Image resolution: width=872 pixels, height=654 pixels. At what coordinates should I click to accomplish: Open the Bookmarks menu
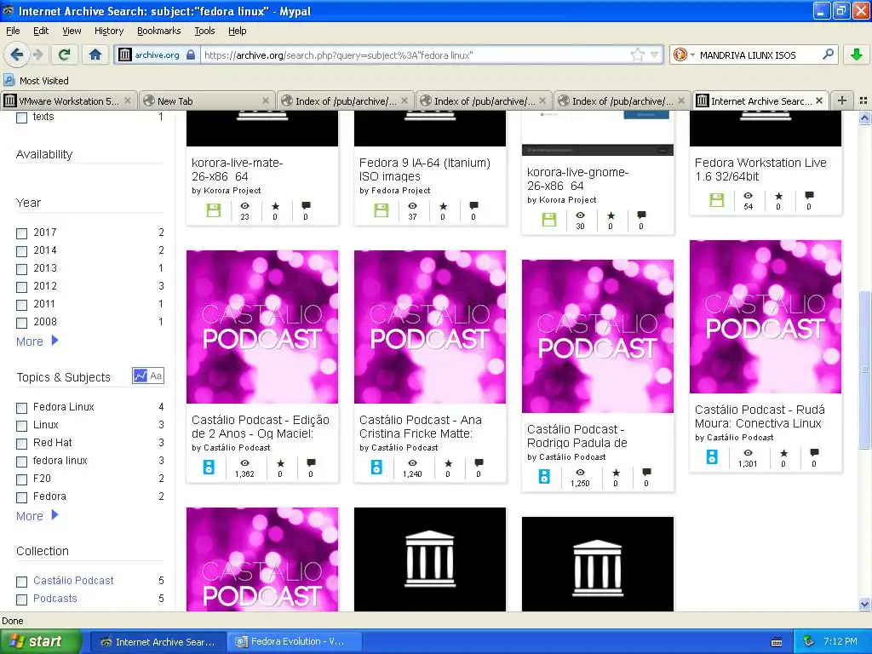point(158,31)
